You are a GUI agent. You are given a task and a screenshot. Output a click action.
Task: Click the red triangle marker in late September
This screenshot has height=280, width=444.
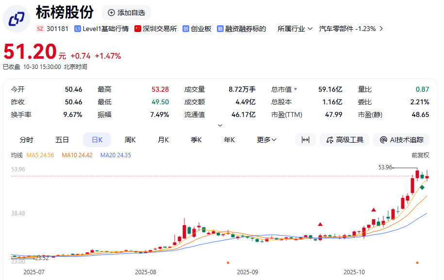[320, 224]
